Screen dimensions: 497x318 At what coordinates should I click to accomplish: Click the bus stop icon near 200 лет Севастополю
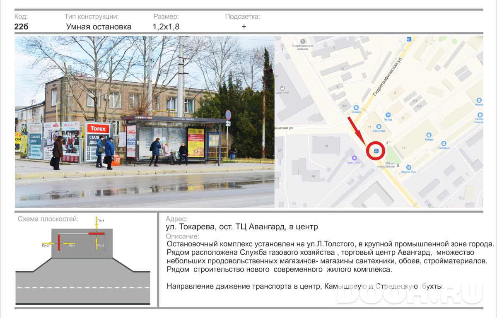[376, 151]
